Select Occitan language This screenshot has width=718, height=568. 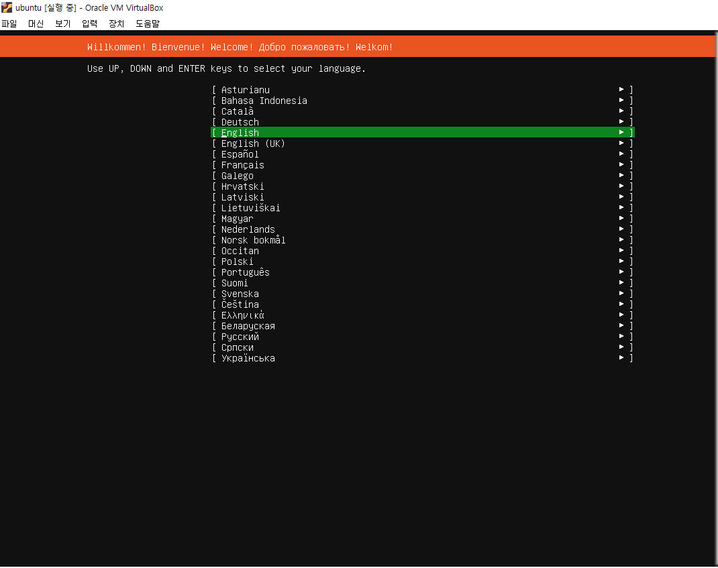(423, 250)
